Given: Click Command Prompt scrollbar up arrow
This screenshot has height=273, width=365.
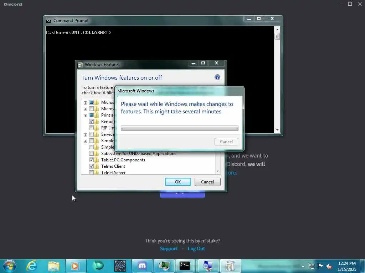Looking at the screenshot, I should click(277, 30).
